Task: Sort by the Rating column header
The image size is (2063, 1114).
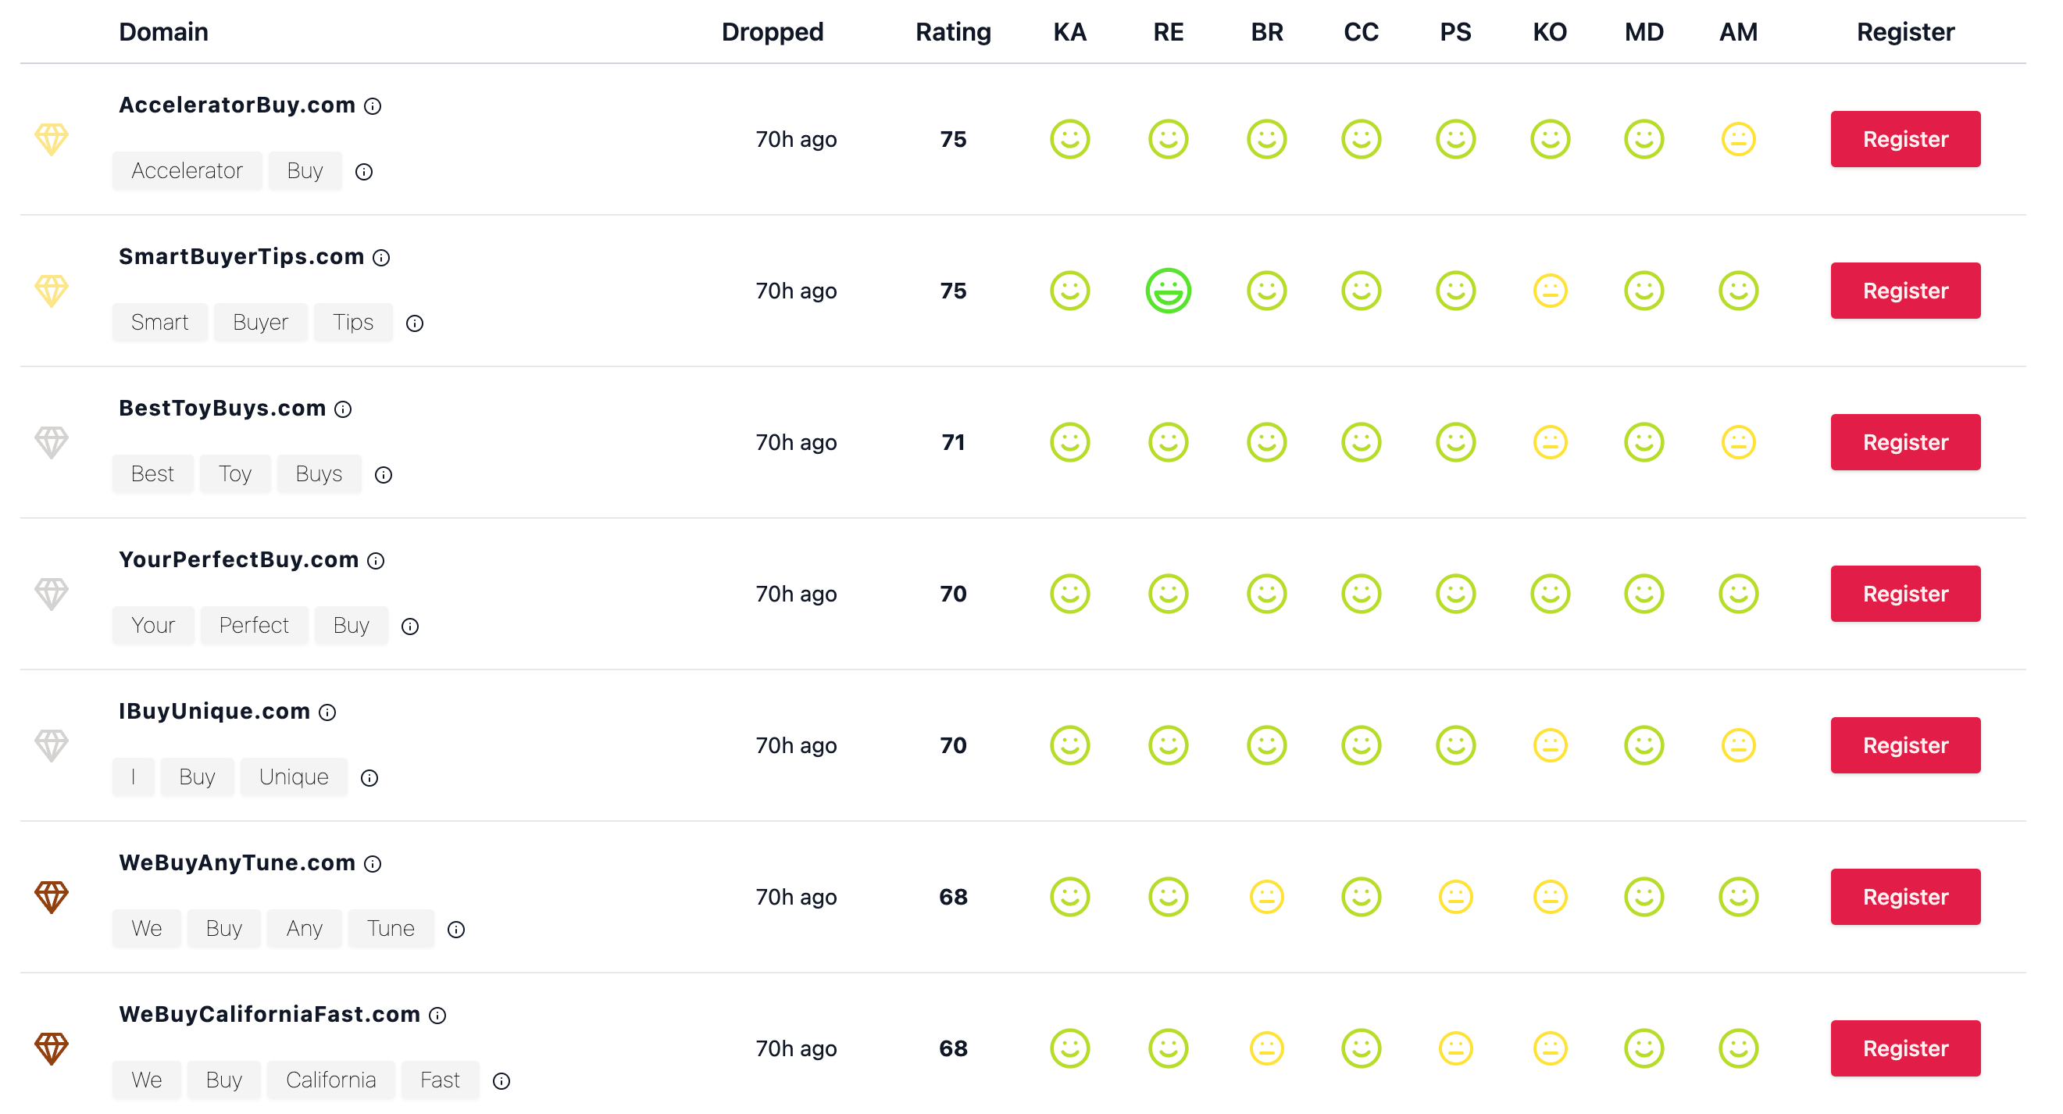Action: [x=953, y=32]
